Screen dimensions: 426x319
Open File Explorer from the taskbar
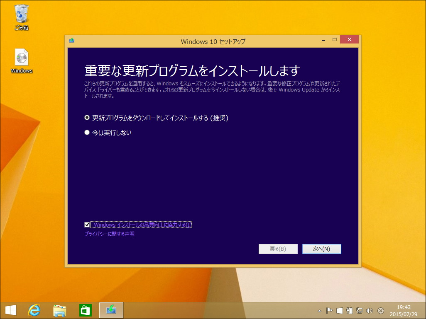[60, 310]
